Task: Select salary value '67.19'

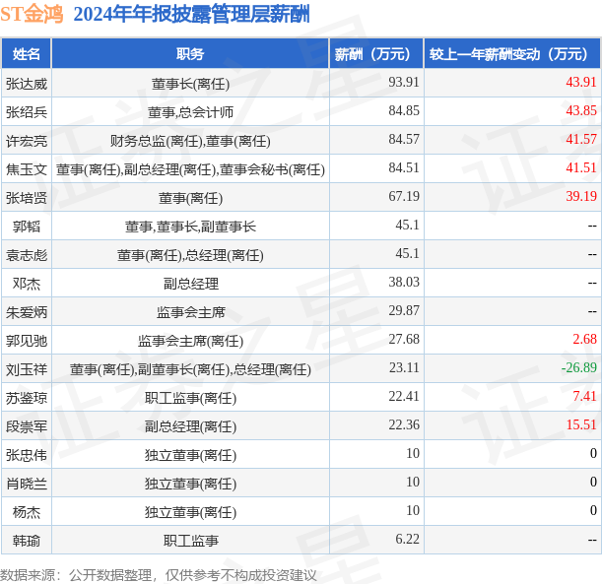Action: [x=404, y=196]
